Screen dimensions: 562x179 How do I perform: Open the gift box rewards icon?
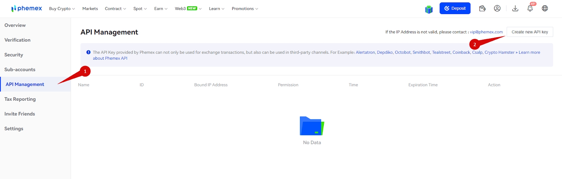pyautogui.click(x=429, y=9)
